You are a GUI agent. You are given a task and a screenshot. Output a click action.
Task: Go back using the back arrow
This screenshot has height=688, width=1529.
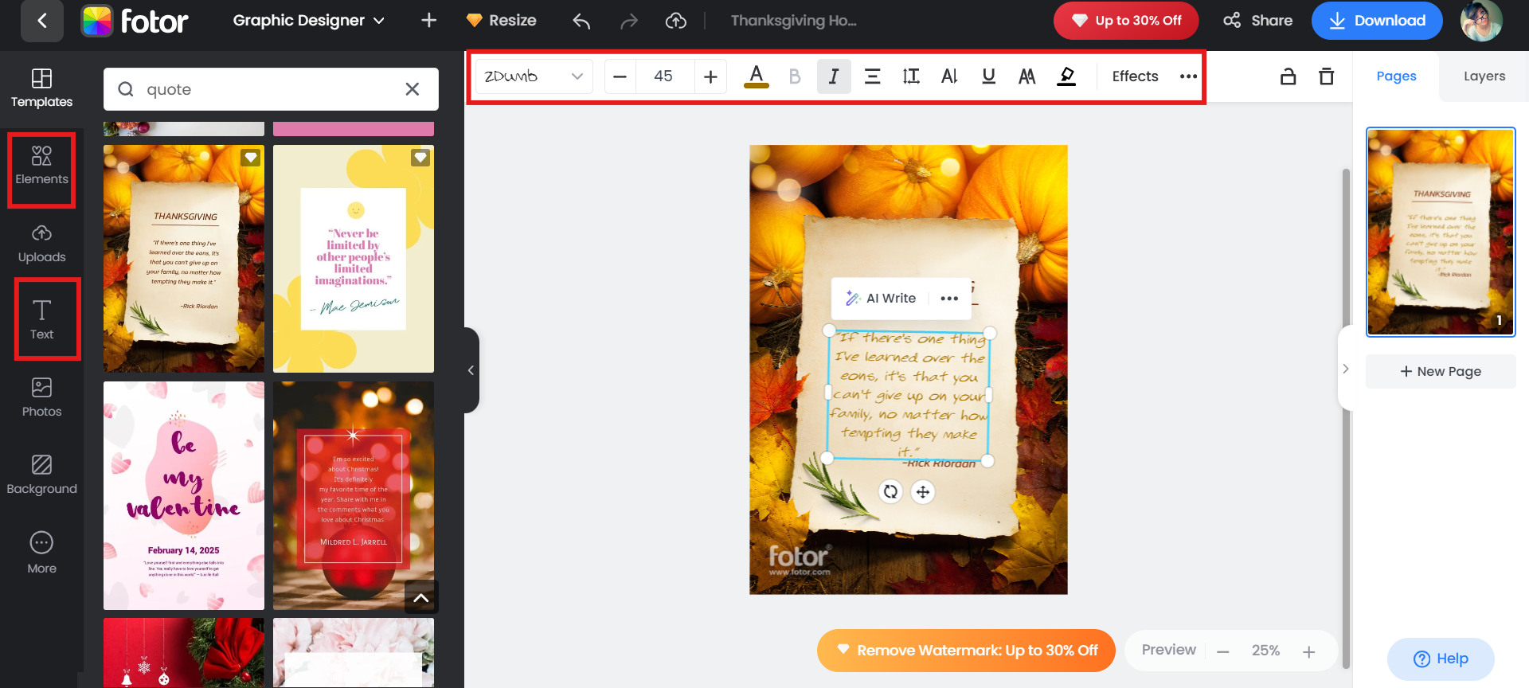tap(42, 21)
